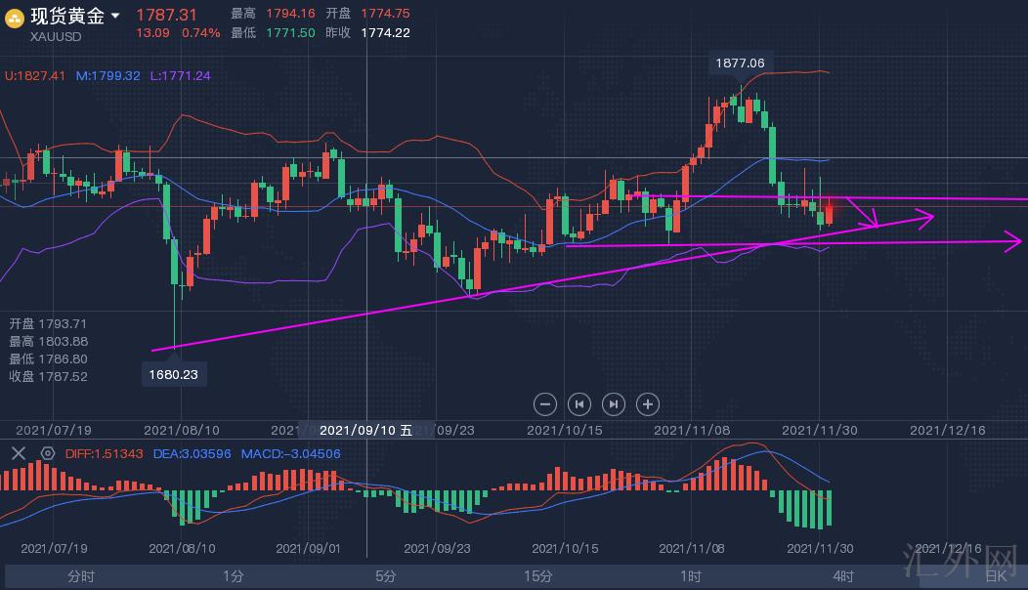Switch to the 4时 timeframe
The image size is (1028, 590).
point(842,576)
